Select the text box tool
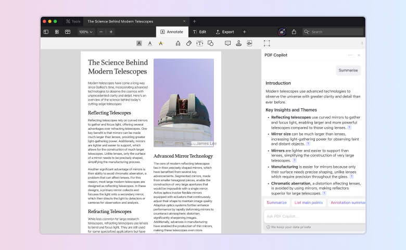 (x=200, y=43)
